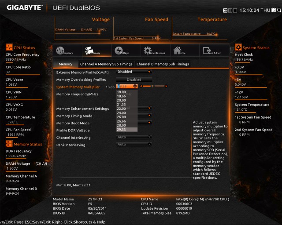
Task: Select the Memory Enhancement Settings label
Action: [x=82, y=109]
